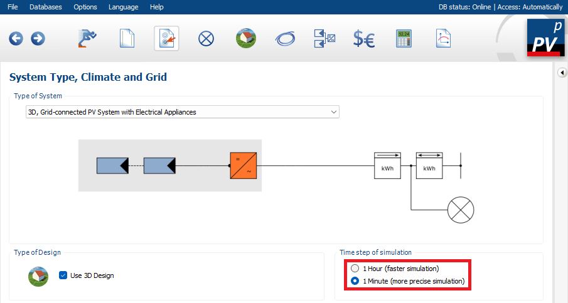Select 1 Minute more precise simulation
Viewport: 568px width, 303px height.
[355, 281]
